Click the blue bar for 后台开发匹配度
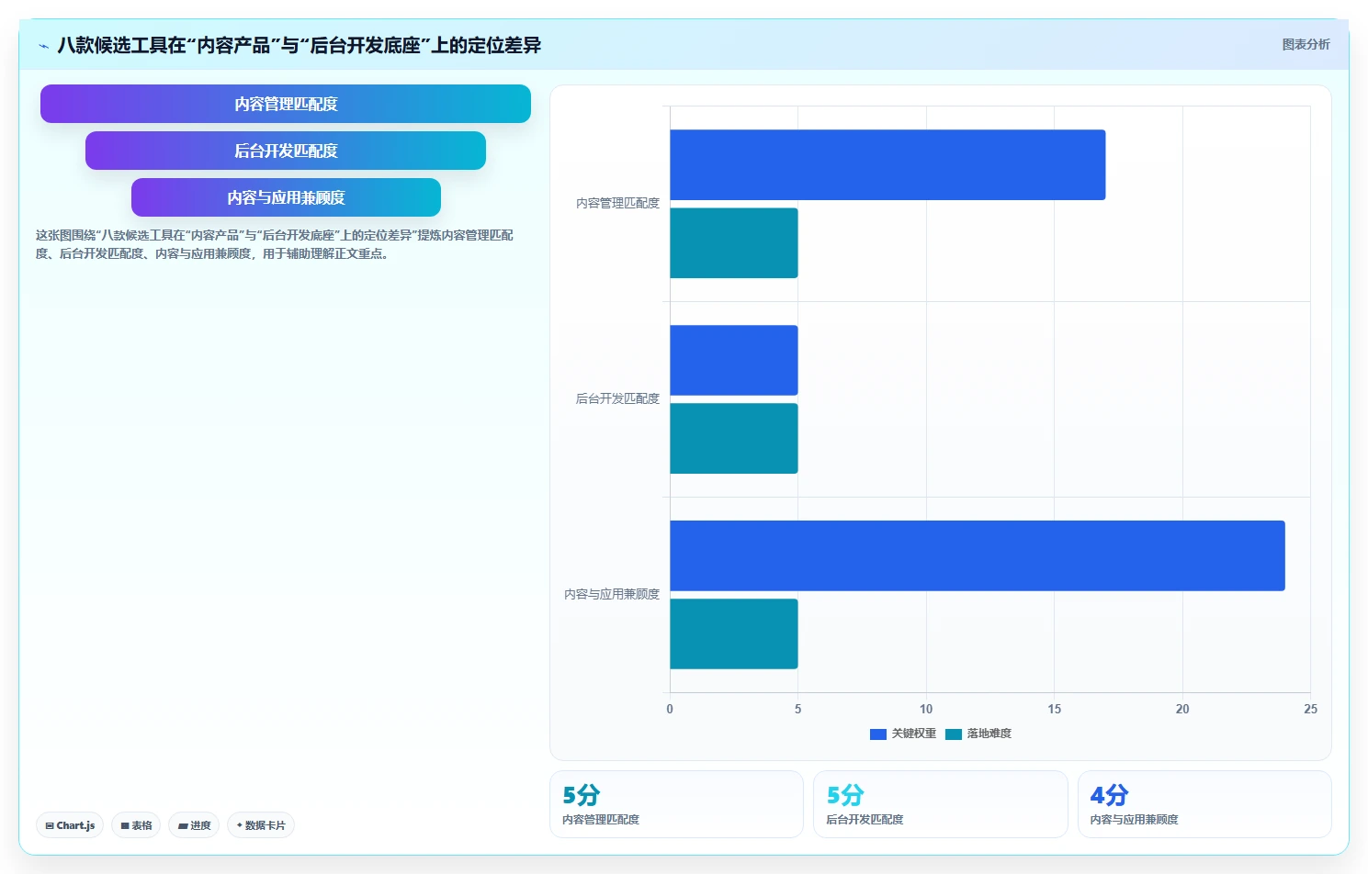Image resolution: width=1368 pixels, height=874 pixels. pyautogui.click(x=734, y=360)
